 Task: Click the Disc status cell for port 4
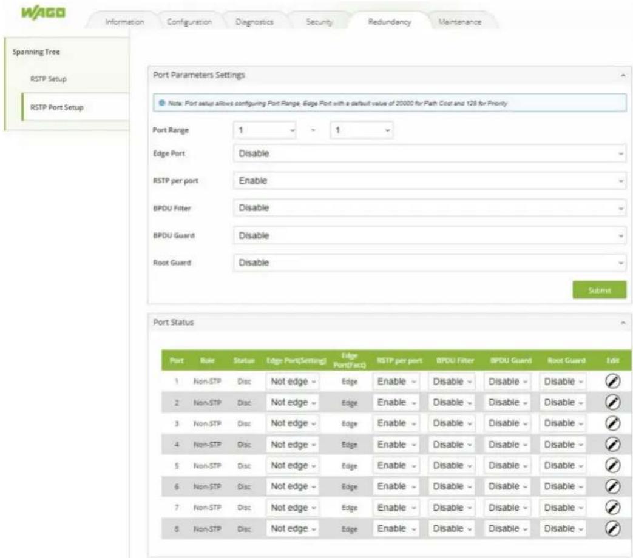point(244,445)
